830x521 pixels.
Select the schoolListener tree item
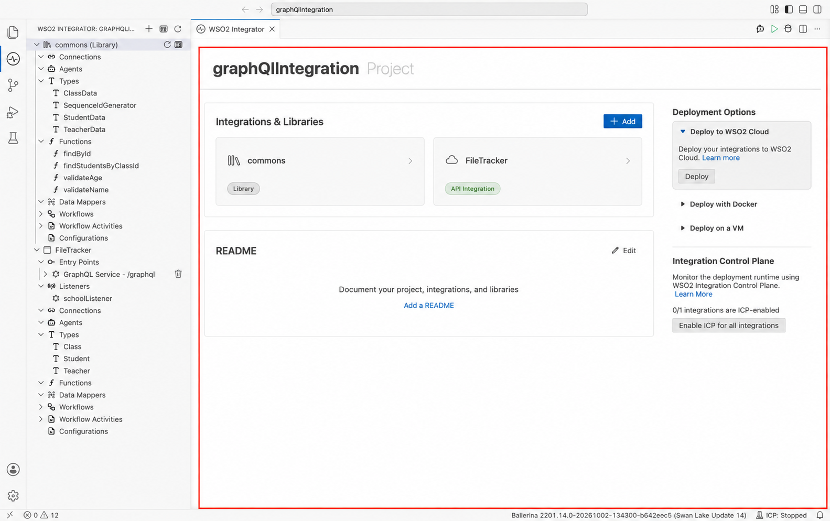click(88, 298)
